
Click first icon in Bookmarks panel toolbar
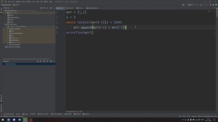pyautogui.click(x=37, y=61)
